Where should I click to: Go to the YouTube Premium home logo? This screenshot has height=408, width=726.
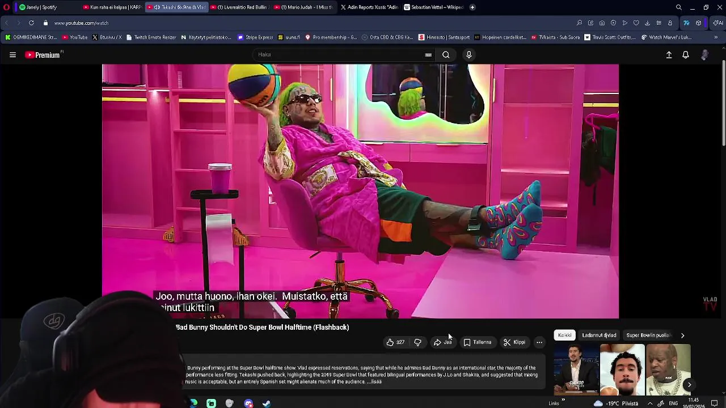(x=43, y=55)
